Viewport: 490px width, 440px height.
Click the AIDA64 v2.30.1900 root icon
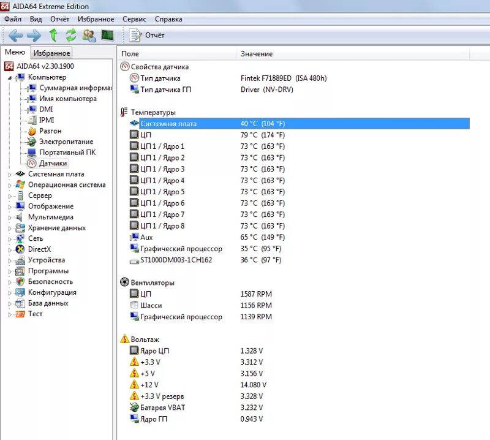(x=9, y=66)
